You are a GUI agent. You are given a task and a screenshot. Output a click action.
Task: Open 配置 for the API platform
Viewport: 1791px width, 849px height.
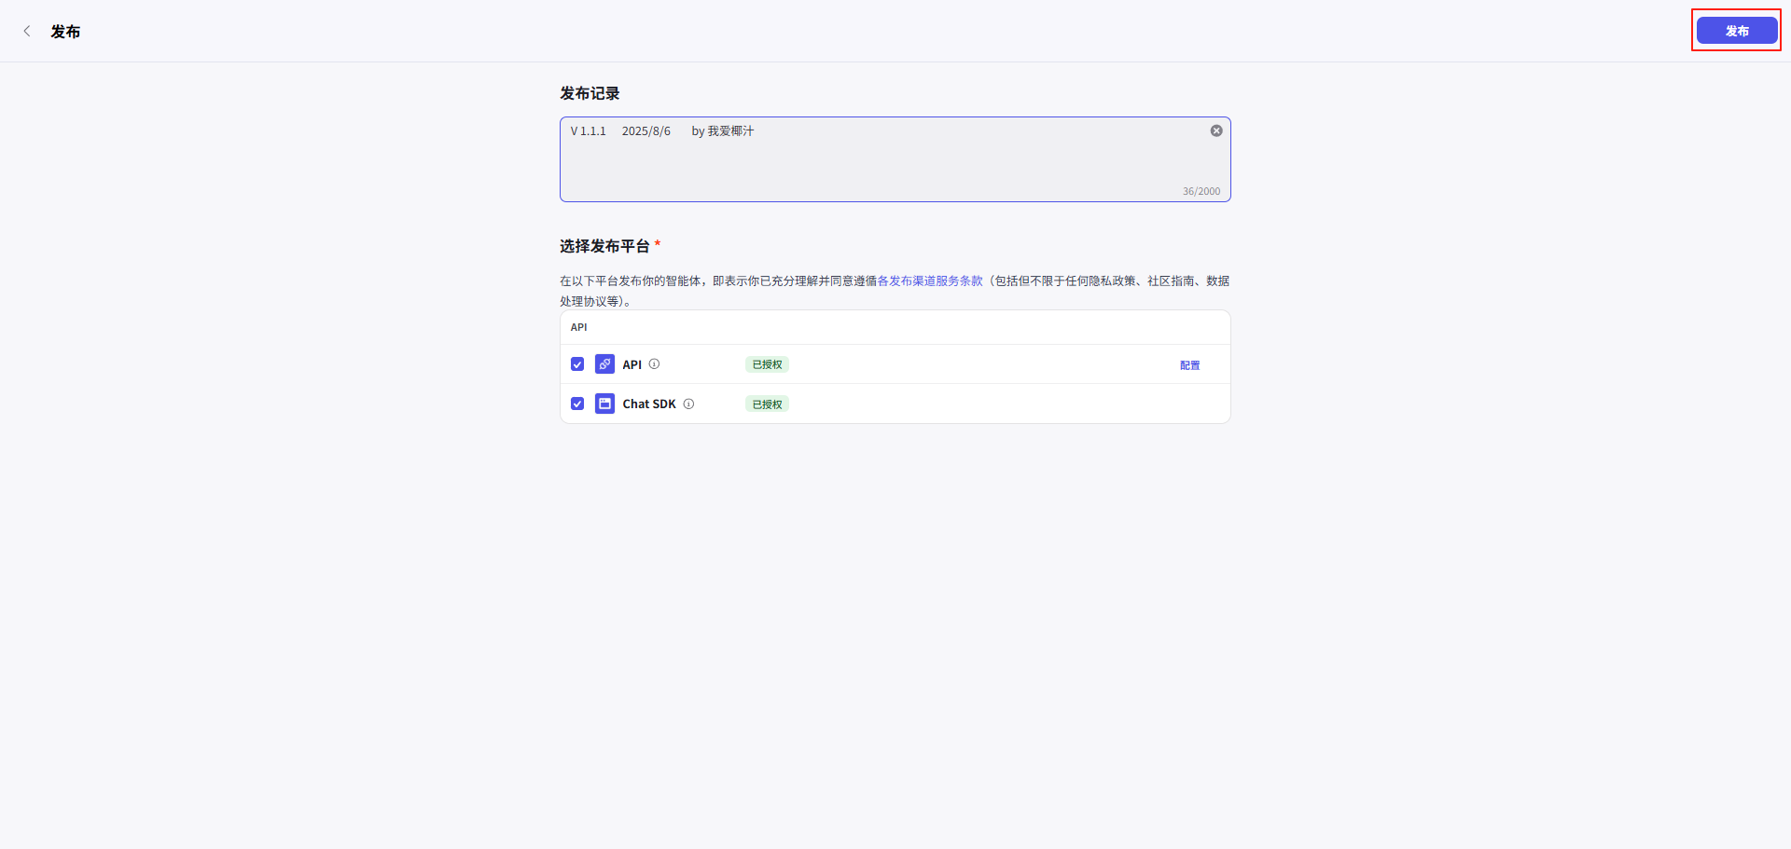(1189, 365)
